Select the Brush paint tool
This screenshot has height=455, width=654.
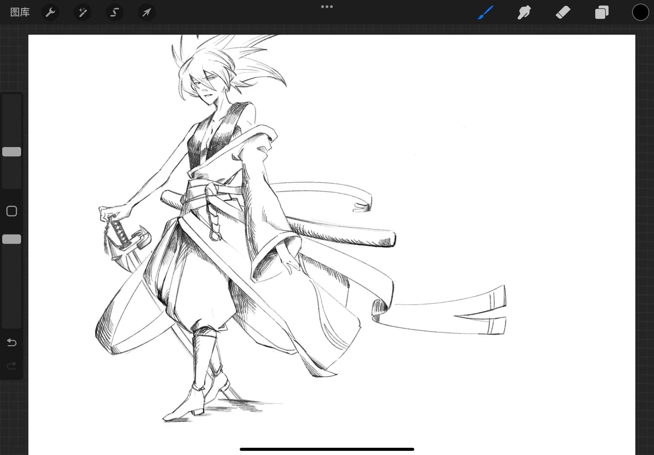click(x=486, y=12)
